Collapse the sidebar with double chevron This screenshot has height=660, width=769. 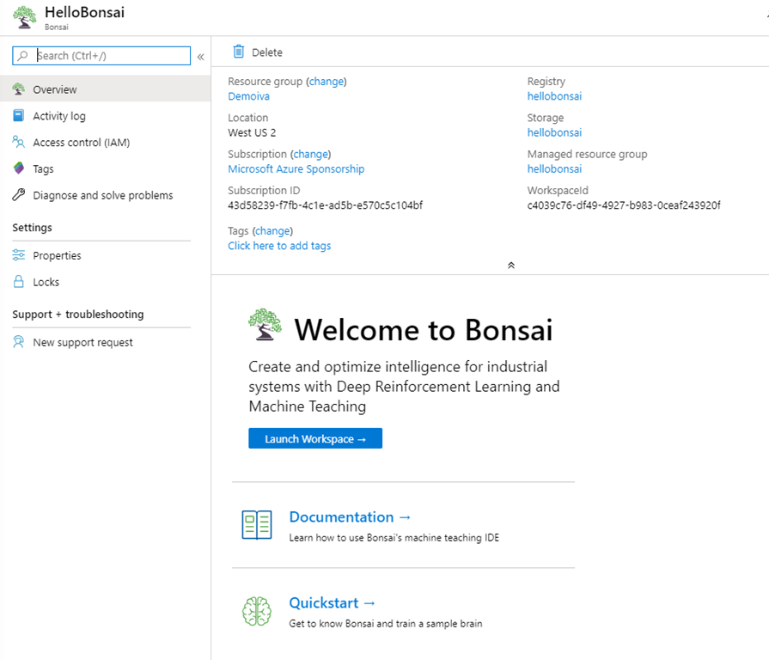click(200, 57)
